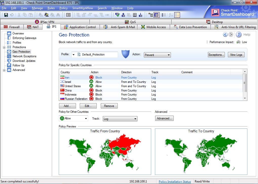
Task: Click the red Block icon for China
Action: 91,90
